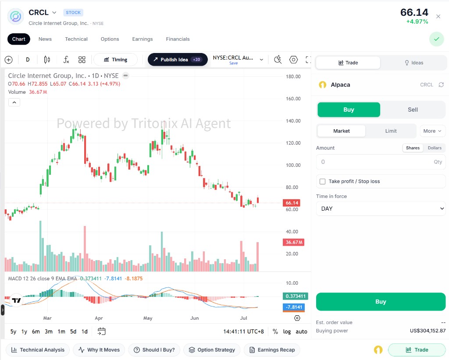Toggle auto scale mode
Screen dimensions: 449x360
point(301,332)
